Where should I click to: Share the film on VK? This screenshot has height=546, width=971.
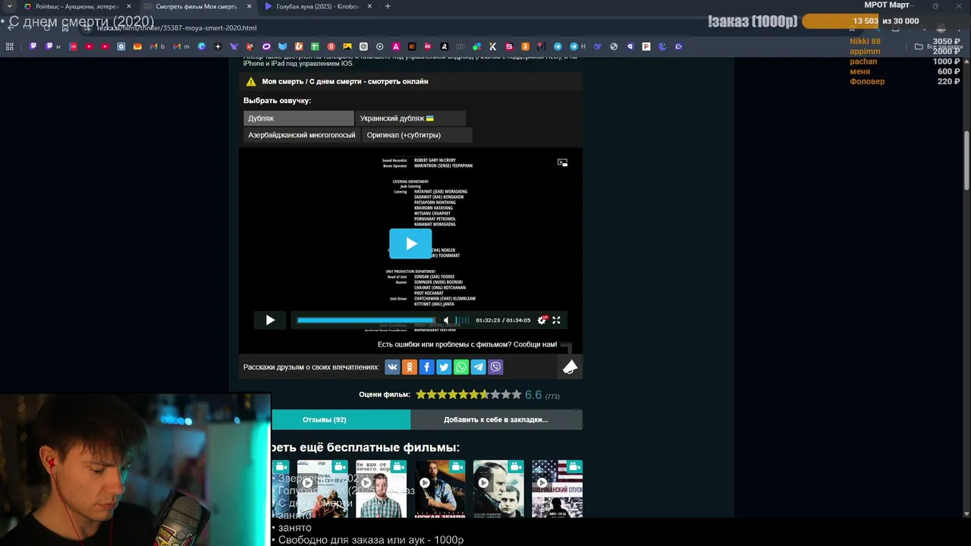coord(392,367)
